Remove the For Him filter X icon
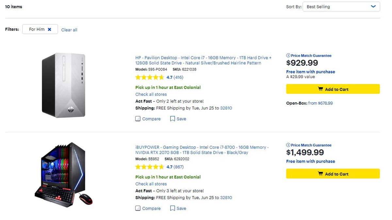This screenshot has width=392, height=220. pos(49,29)
